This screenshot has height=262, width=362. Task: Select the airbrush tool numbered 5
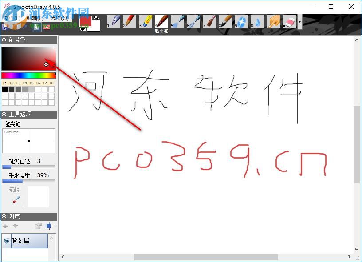click(x=177, y=20)
